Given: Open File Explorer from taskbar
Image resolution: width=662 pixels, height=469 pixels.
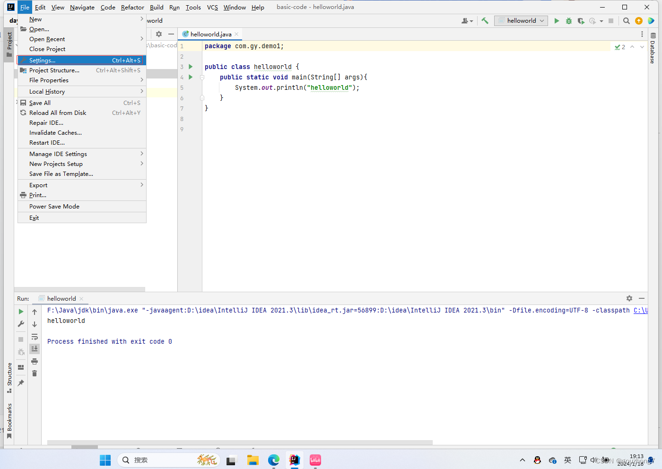Looking at the screenshot, I should [x=253, y=460].
